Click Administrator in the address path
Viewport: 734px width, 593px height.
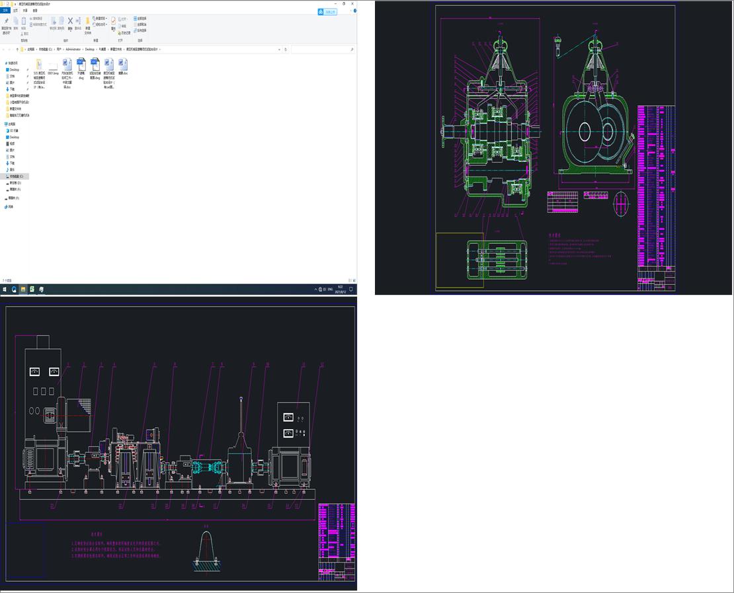pyautogui.click(x=73, y=49)
